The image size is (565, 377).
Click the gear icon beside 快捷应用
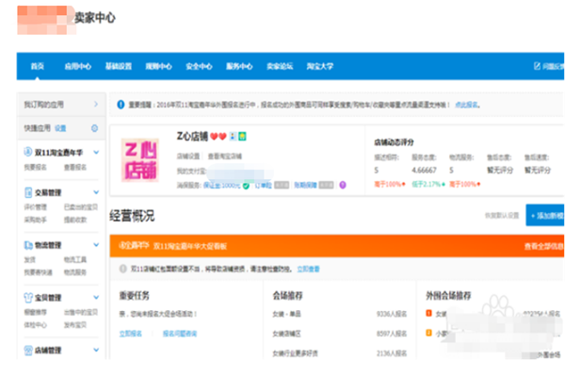[x=94, y=127]
